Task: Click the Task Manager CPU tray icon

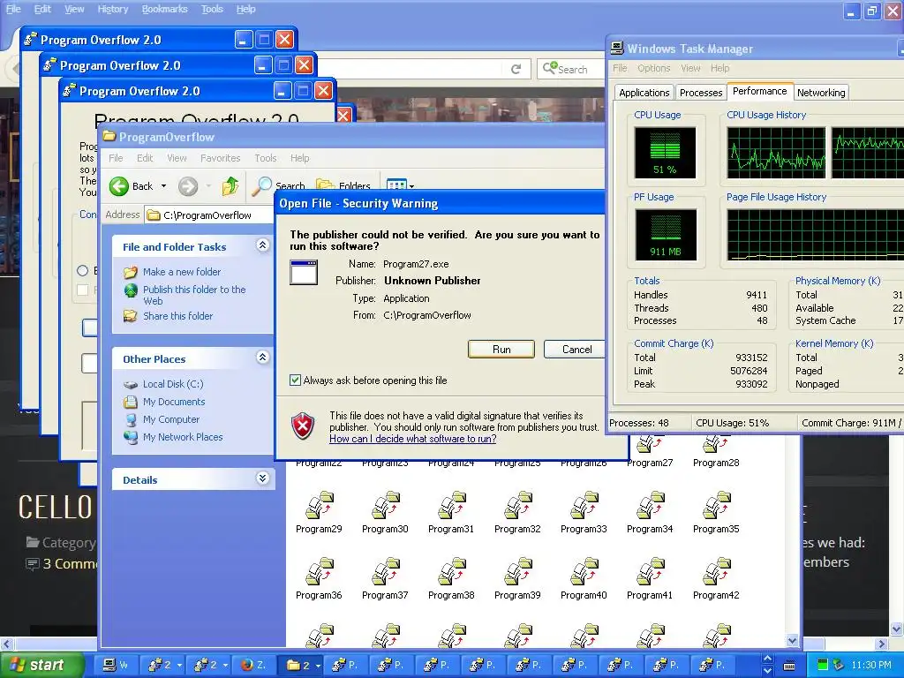Action: (822, 665)
